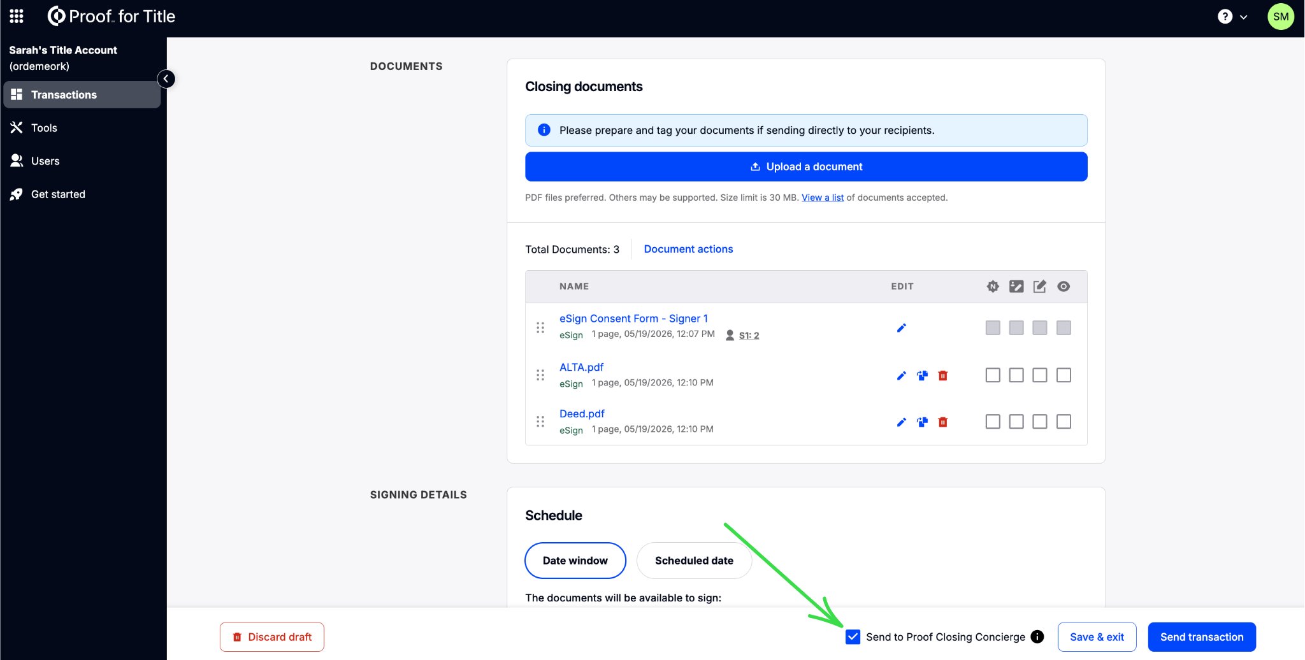Click the info icon in the banner
The image size is (1305, 660).
(x=544, y=130)
